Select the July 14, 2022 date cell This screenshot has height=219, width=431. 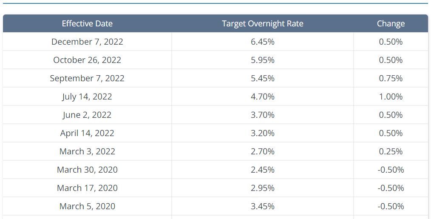pyautogui.click(x=87, y=97)
